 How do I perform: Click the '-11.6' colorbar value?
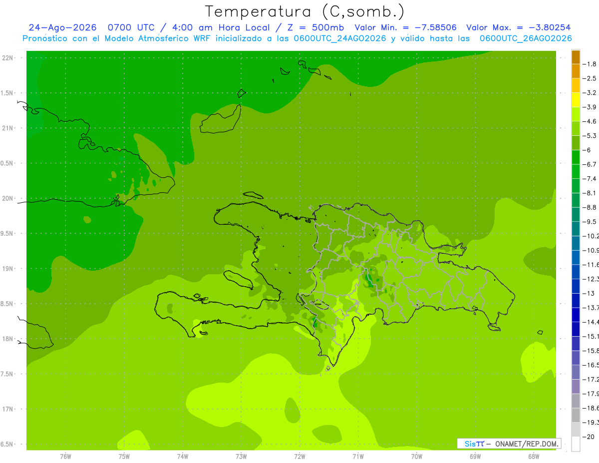pyautogui.click(x=591, y=264)
